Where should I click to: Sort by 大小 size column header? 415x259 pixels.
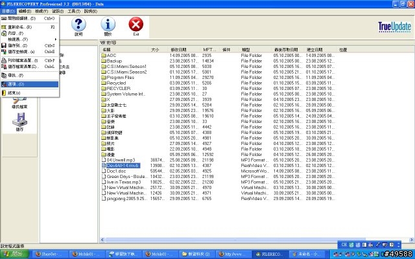pyautogui.click(x=158, y=49)
